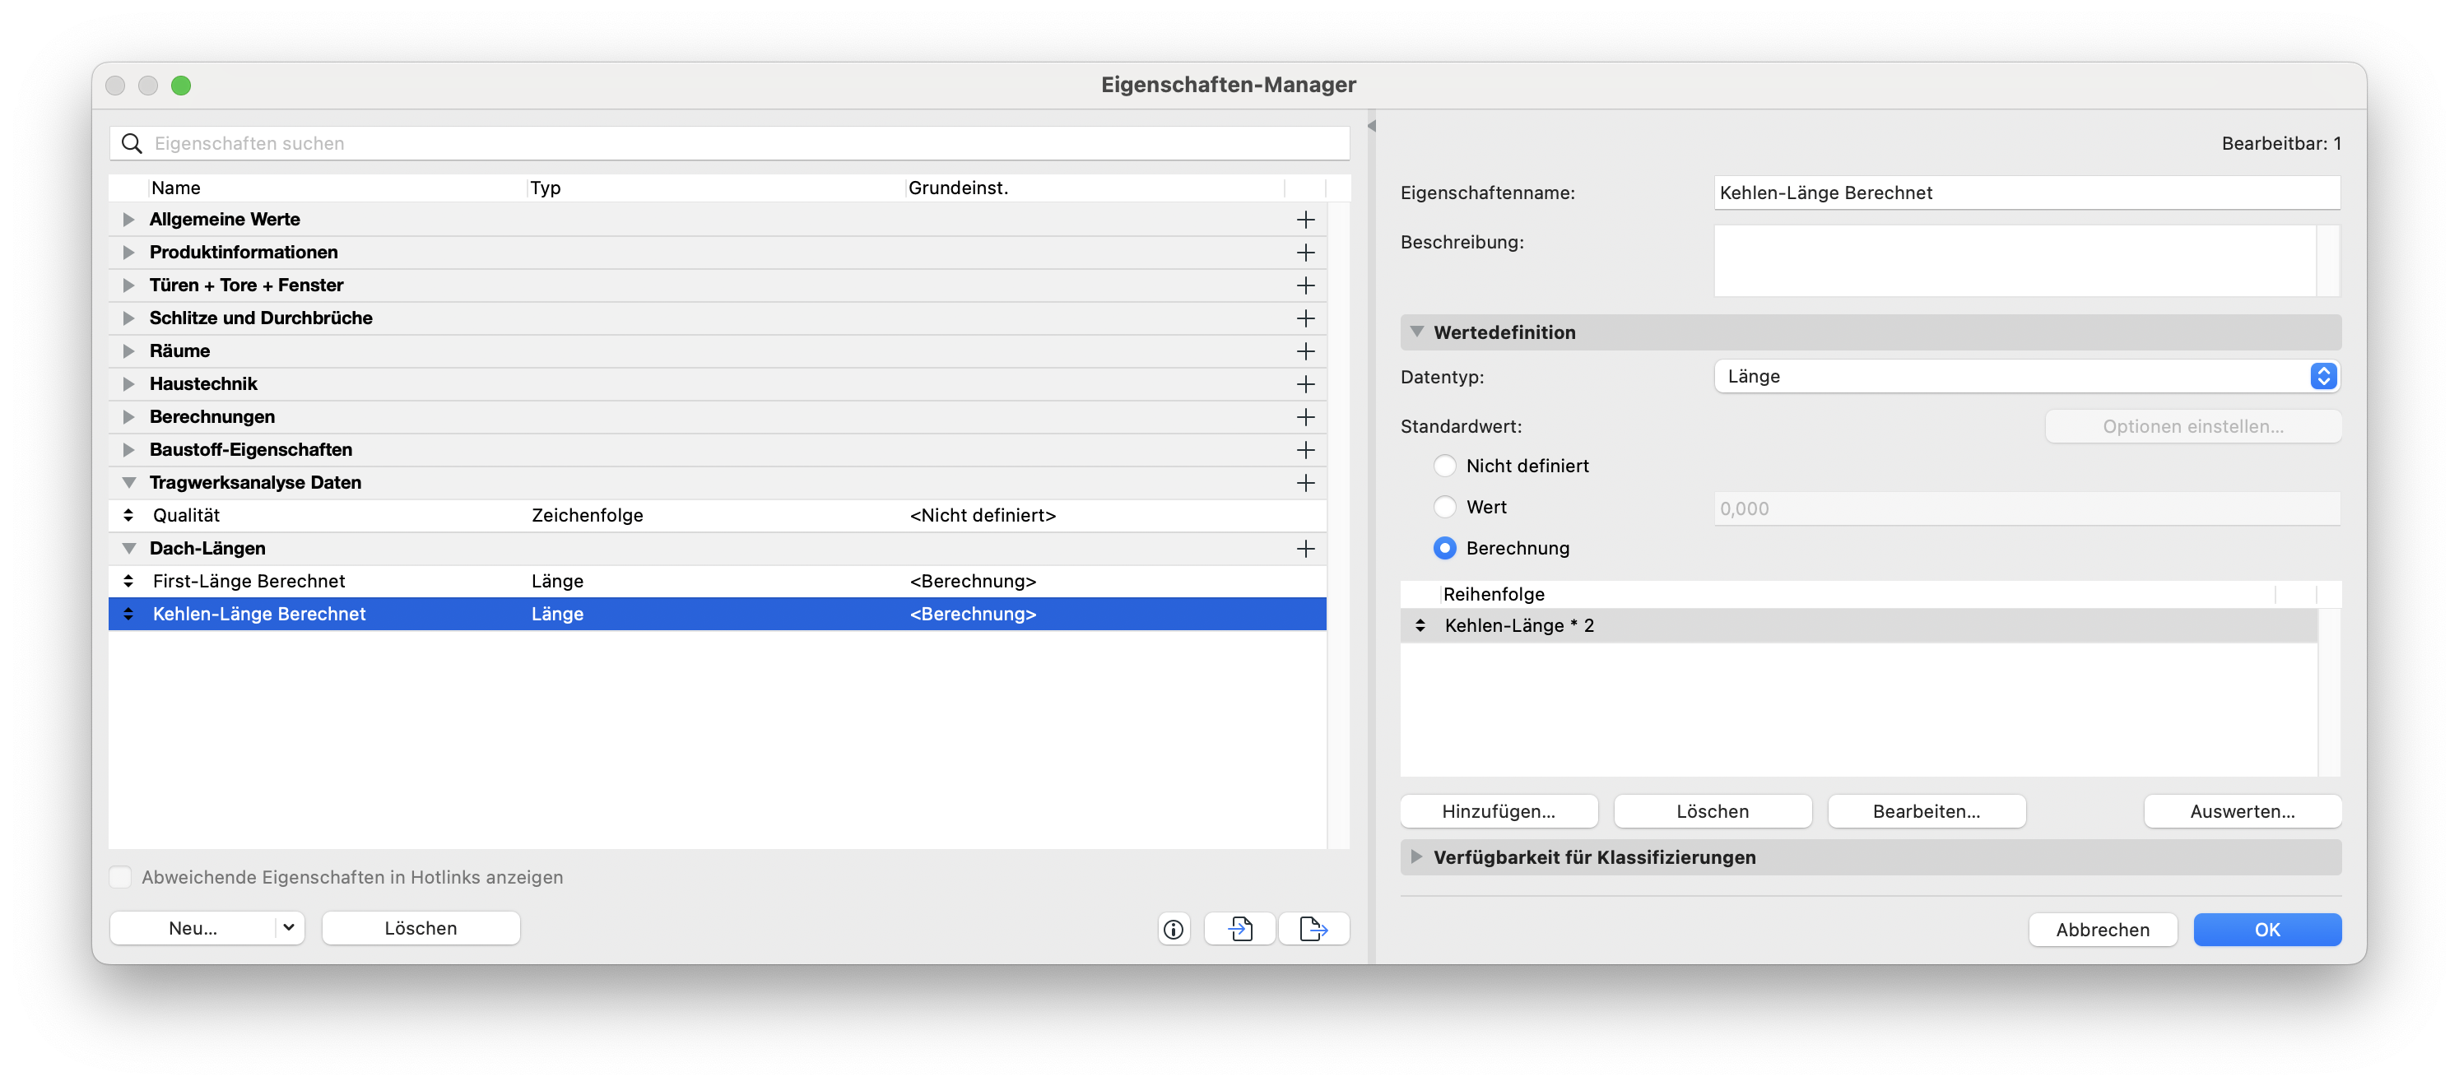Select the Qualität property row

pos(718,515)
